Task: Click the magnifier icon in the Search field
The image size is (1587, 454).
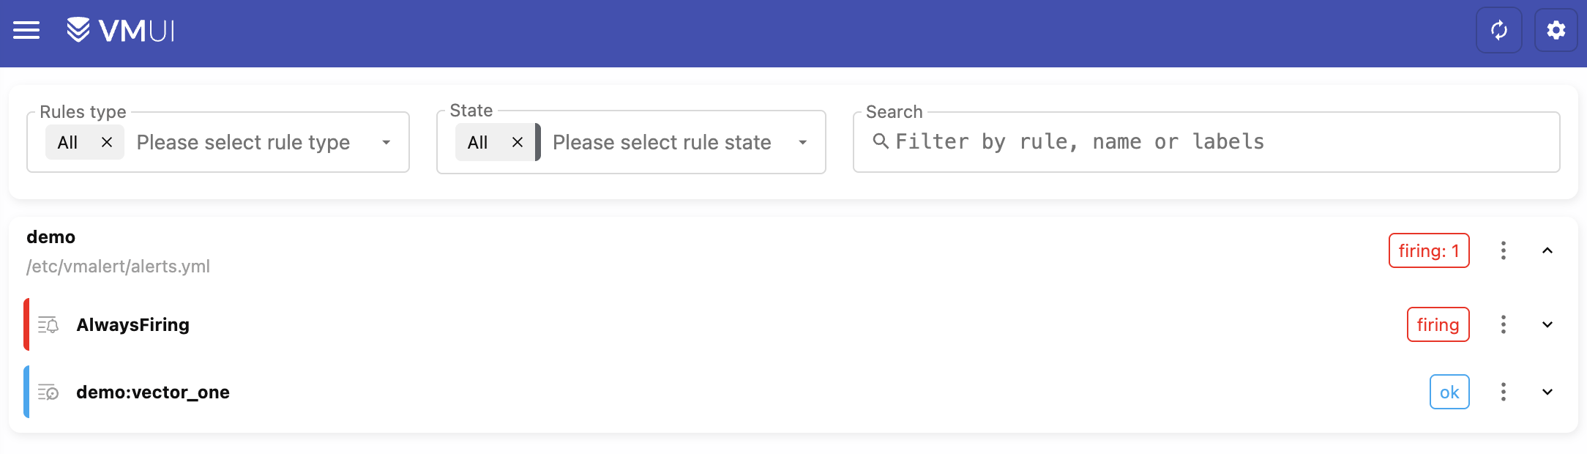Action: 882,141
